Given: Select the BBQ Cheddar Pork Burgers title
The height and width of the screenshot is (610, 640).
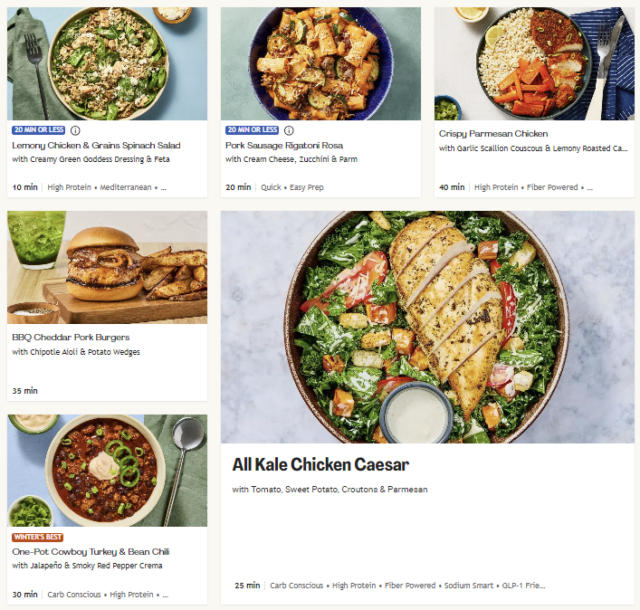Looking at the screenshot, I should click(x=71, y=338).
